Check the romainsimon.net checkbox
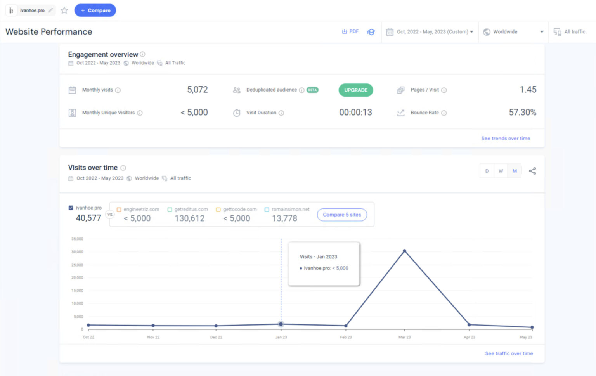Image resolution: width=596 pixels, height=376 pixels. point(267,209)
